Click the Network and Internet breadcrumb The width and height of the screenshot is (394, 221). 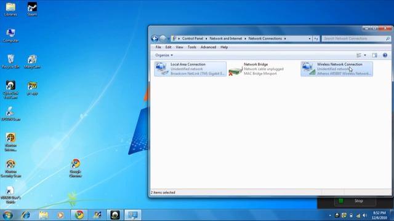(x=226, y=39)
